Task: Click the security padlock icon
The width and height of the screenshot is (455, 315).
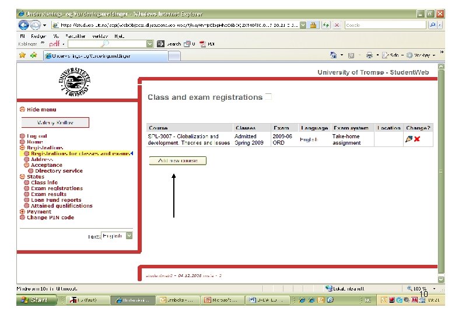Action: tap(313, 25)
